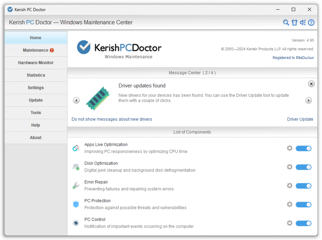322x240 pixels.
Task: Select the Home sidebar tab
Action: tap(36, 38)
